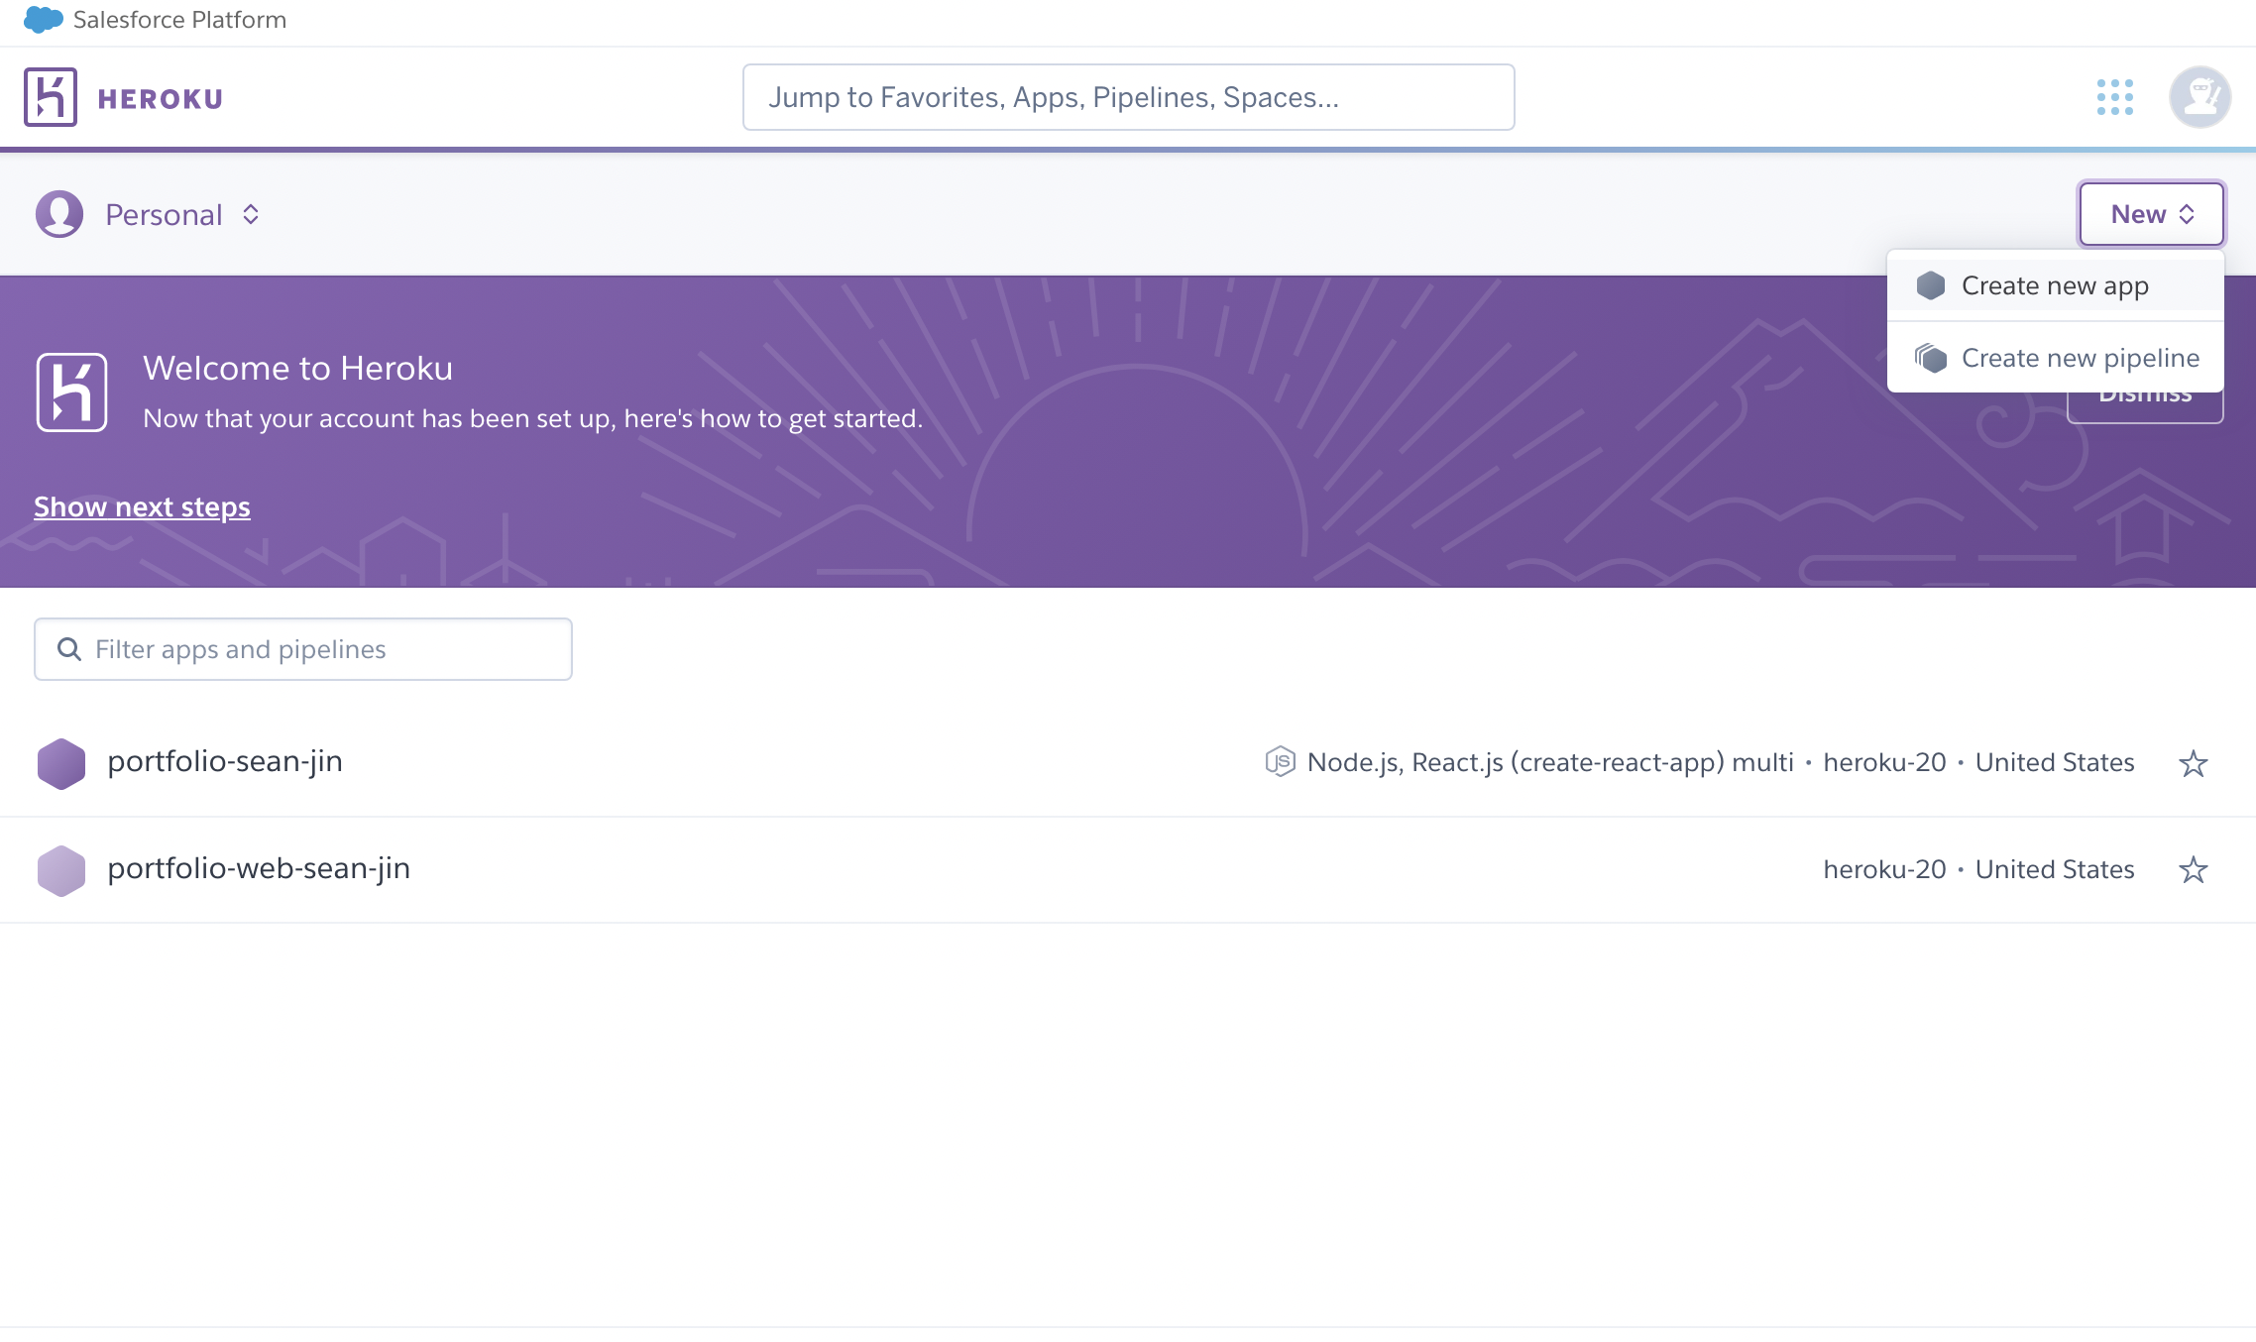Screen dimensions: 2256x1342
Task: Open the user avatar account menu
Action: click(2200, 97)
